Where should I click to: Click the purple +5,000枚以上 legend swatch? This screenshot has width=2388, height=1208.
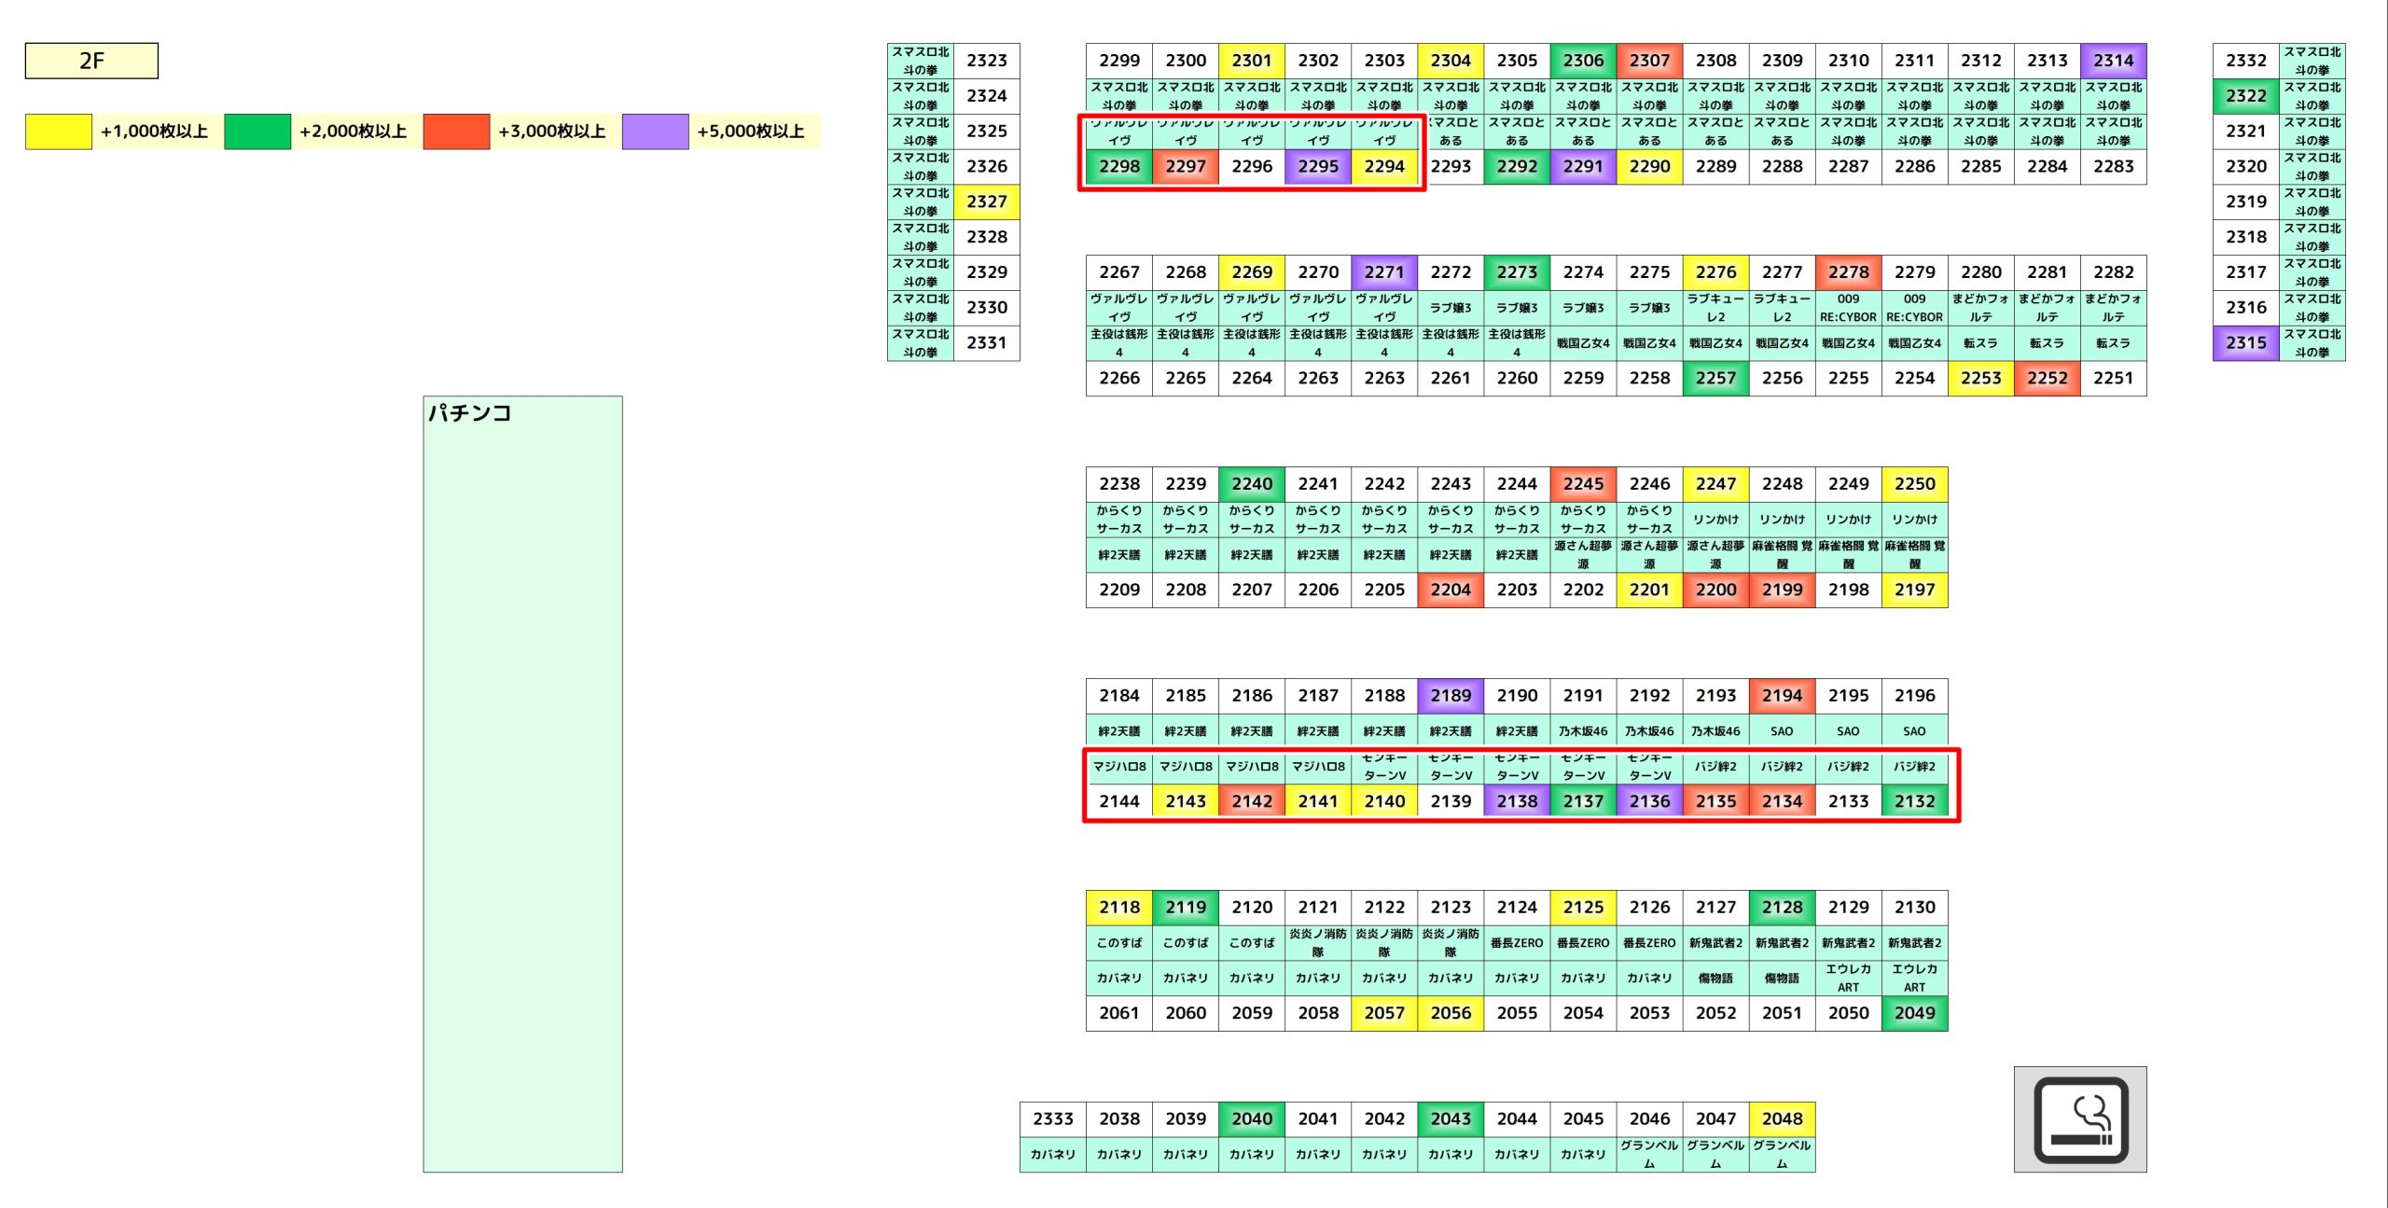tap(655, 132)
